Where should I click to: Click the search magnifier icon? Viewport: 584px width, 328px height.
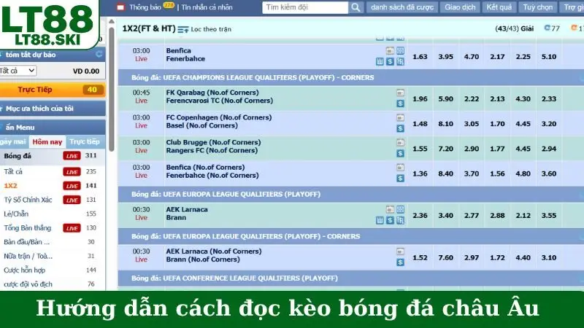click(356, 7)
